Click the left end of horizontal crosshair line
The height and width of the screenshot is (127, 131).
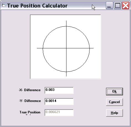pyautogui.click(x=37, y=48)
